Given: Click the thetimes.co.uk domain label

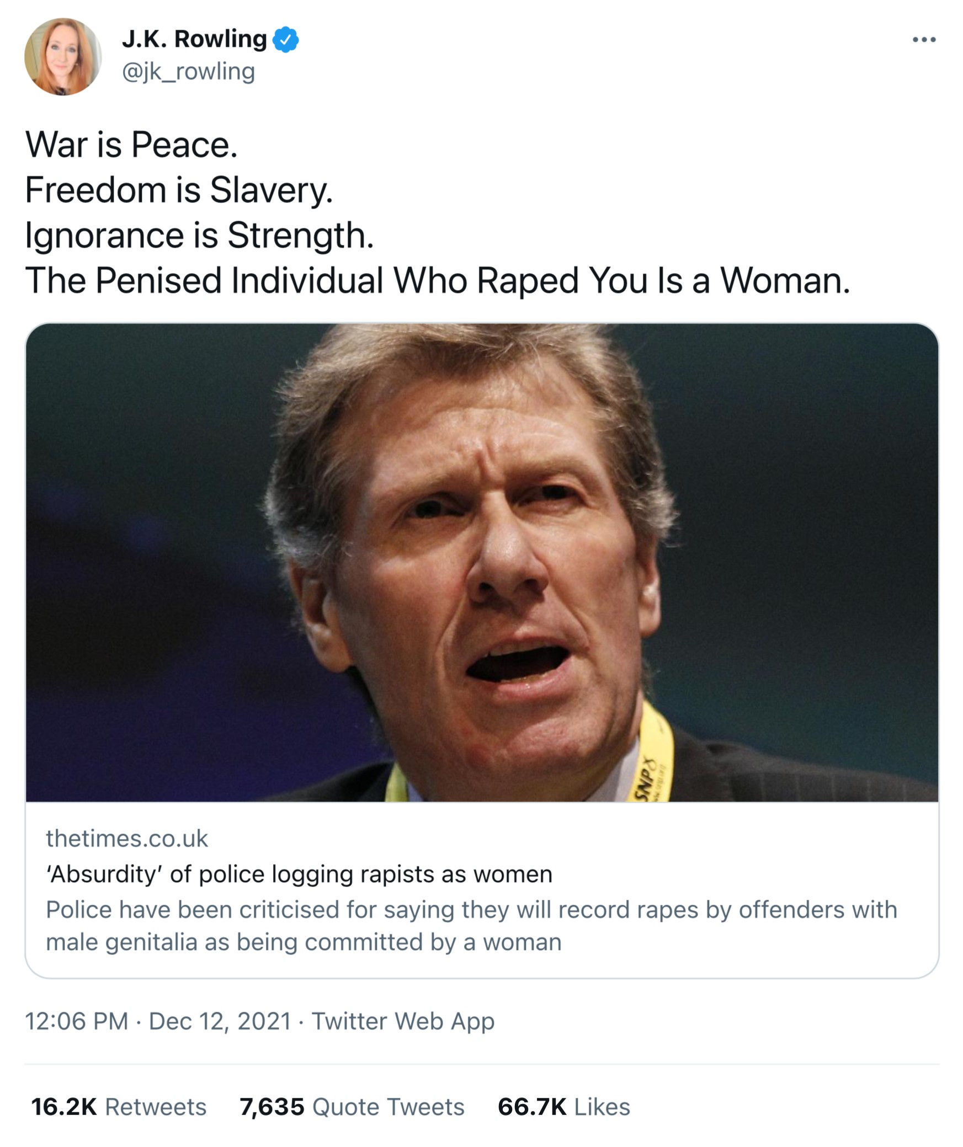Looking at the screenshot, I should [x=127, y=839].
